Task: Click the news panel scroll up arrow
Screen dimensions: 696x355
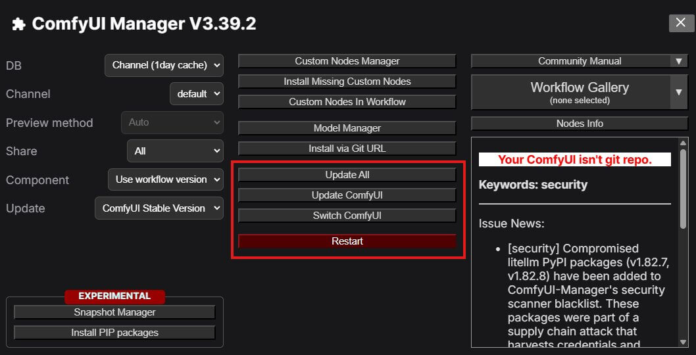Action: (683, 143)
